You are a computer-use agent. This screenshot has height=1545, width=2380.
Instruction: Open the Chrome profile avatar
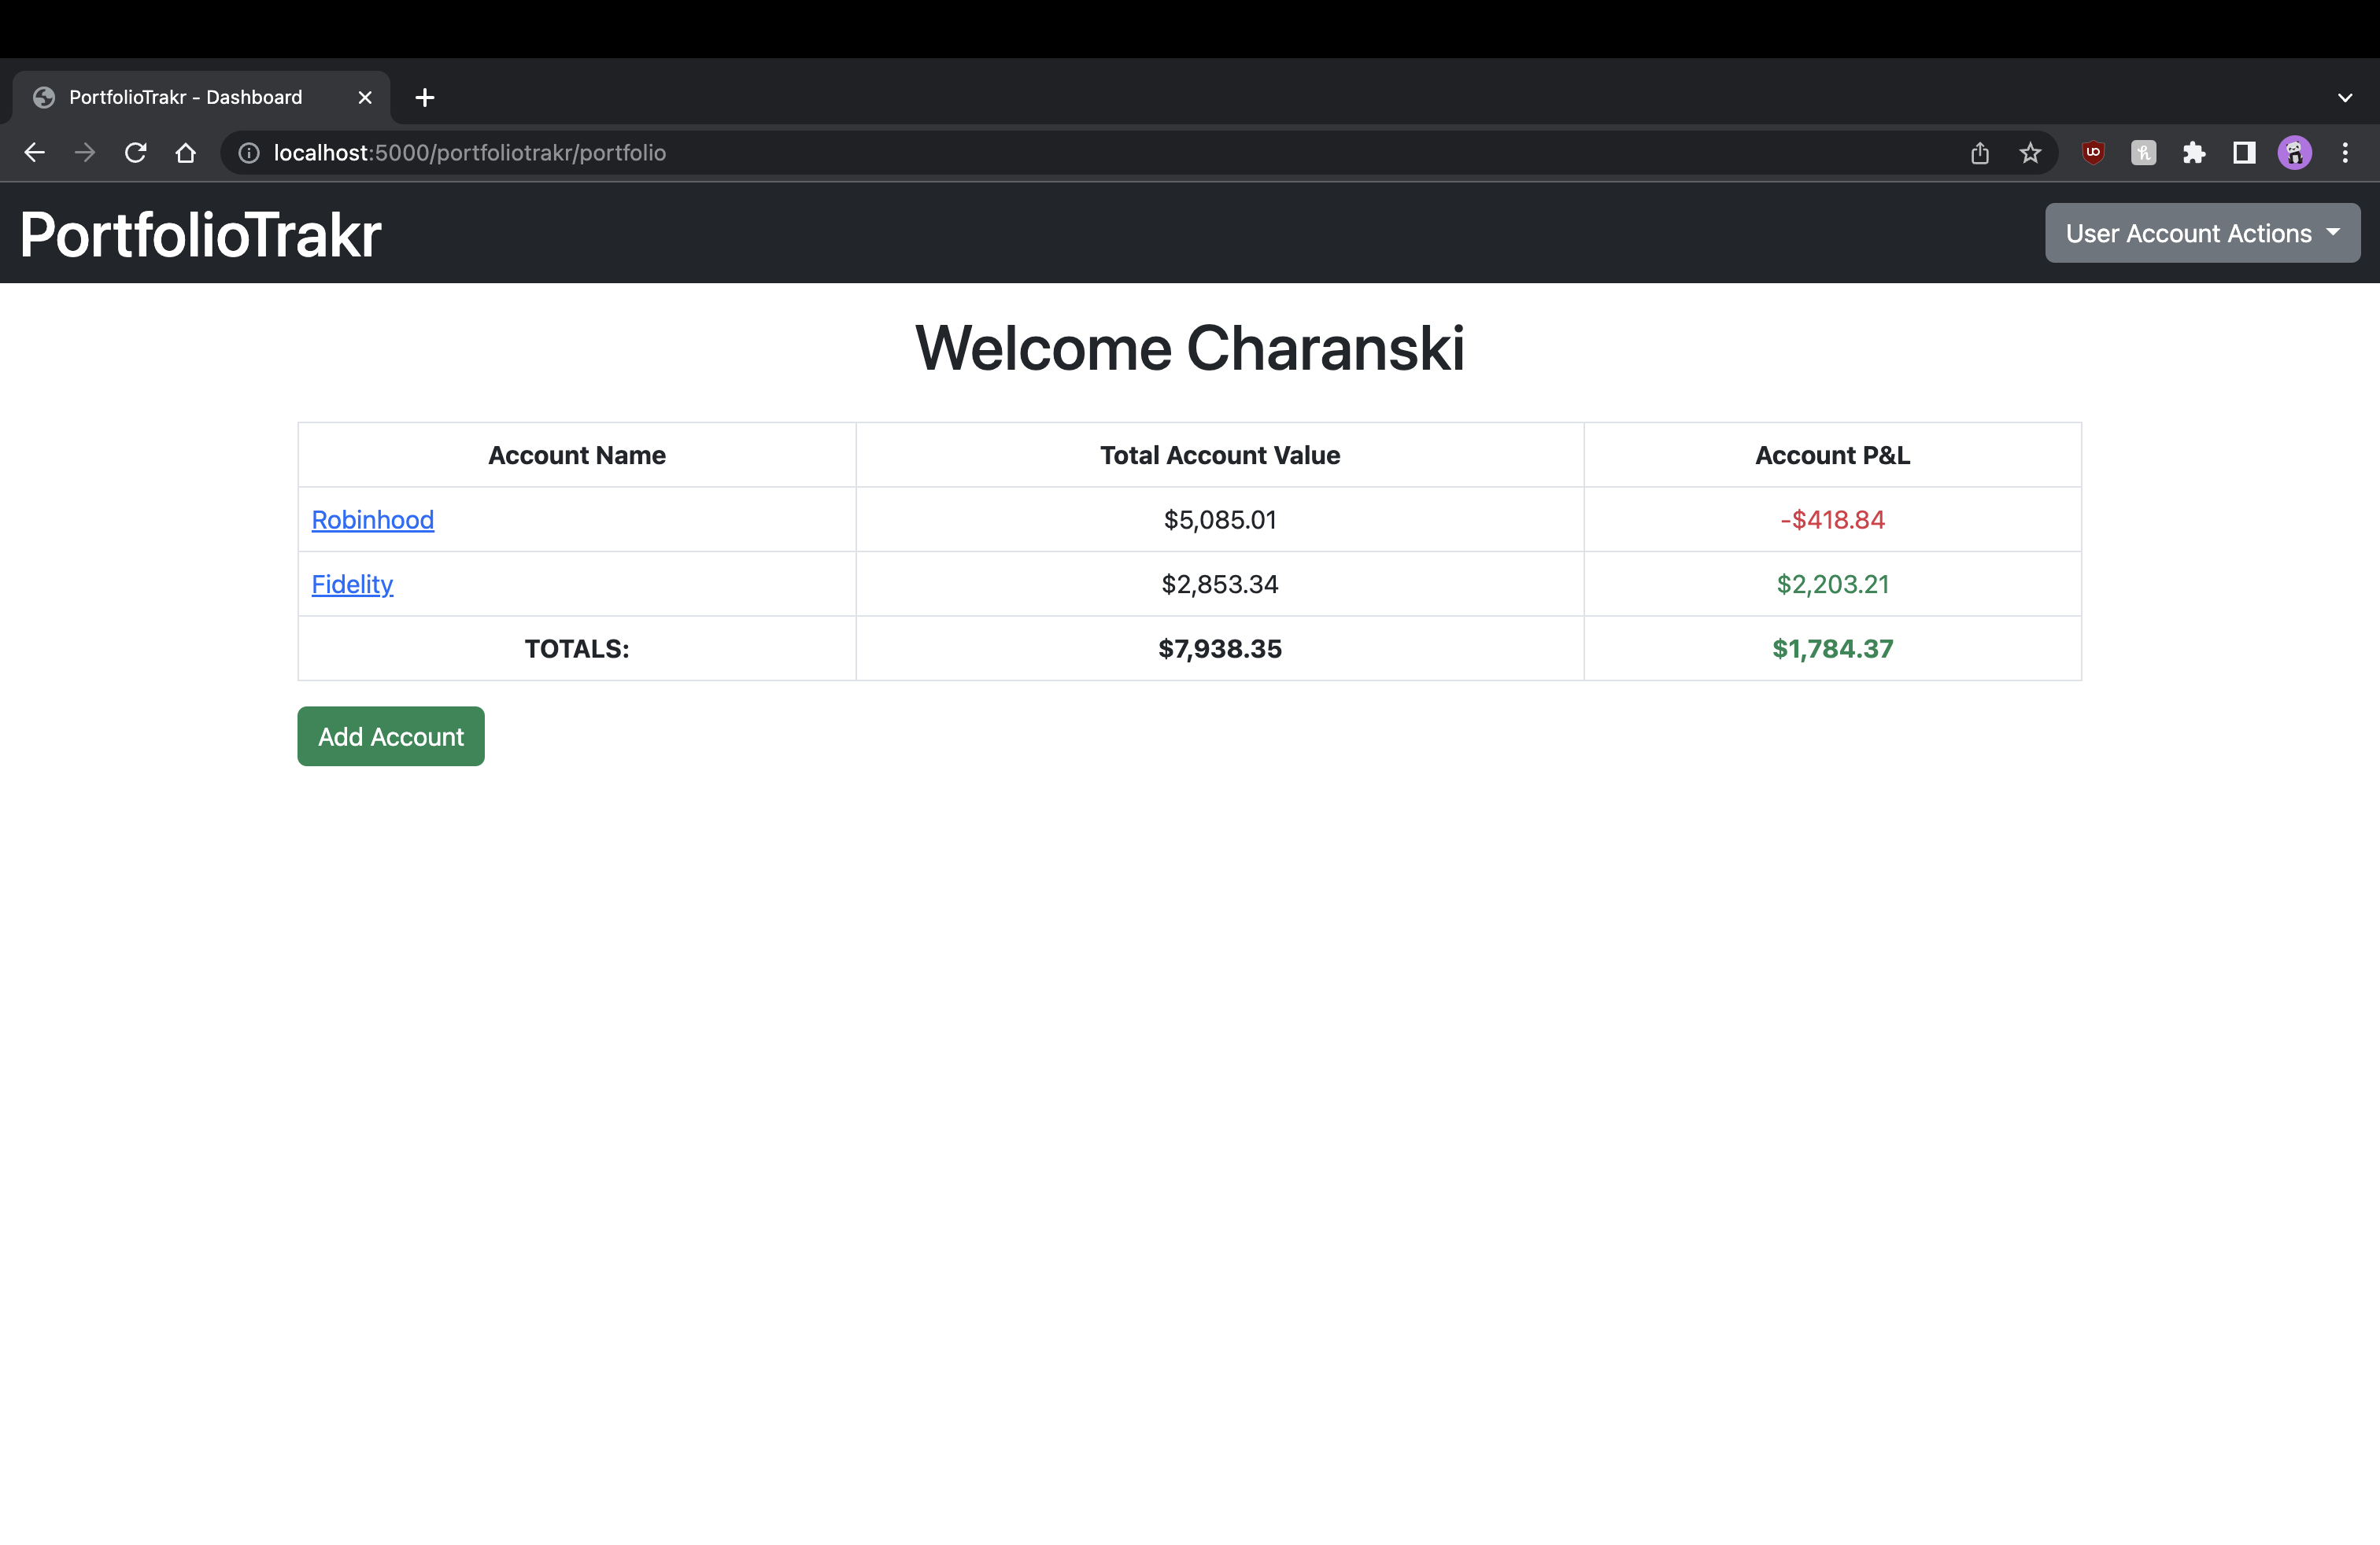coord(2295,153)
